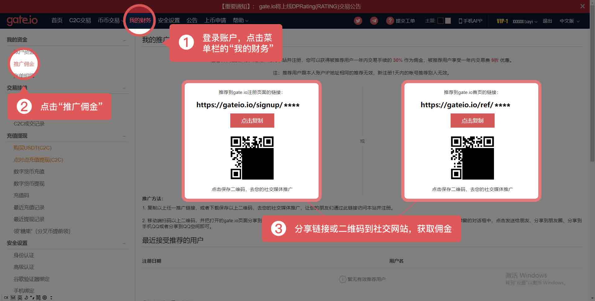Go to 首页 in the top menu

pyautogui.click(x=57, y=20)
